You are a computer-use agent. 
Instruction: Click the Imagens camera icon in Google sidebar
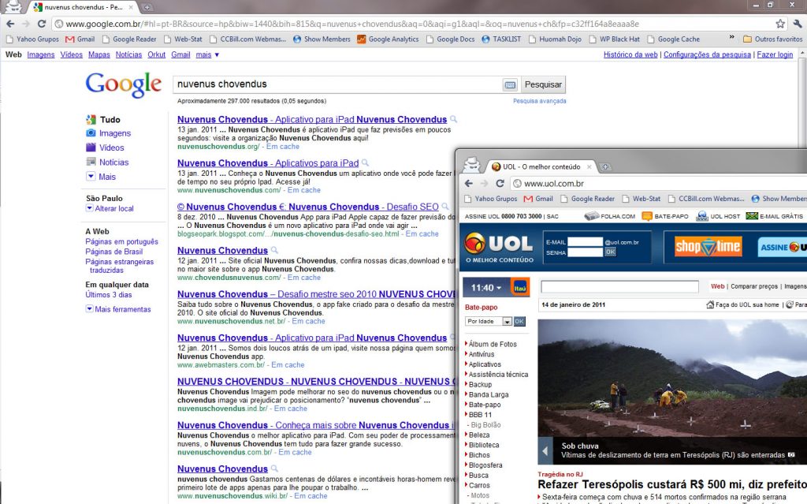[x=91, y=133]
